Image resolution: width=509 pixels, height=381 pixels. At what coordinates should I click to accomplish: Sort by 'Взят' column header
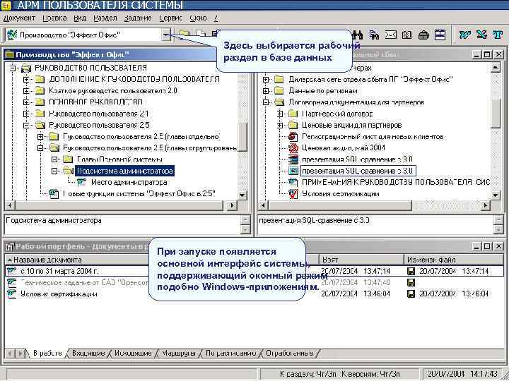click(x=361, y=260)
